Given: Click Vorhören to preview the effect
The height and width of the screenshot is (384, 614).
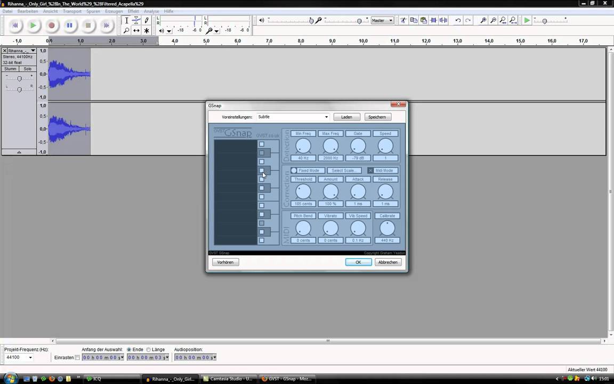Looking at the screenshot, I should pos(225,262).
